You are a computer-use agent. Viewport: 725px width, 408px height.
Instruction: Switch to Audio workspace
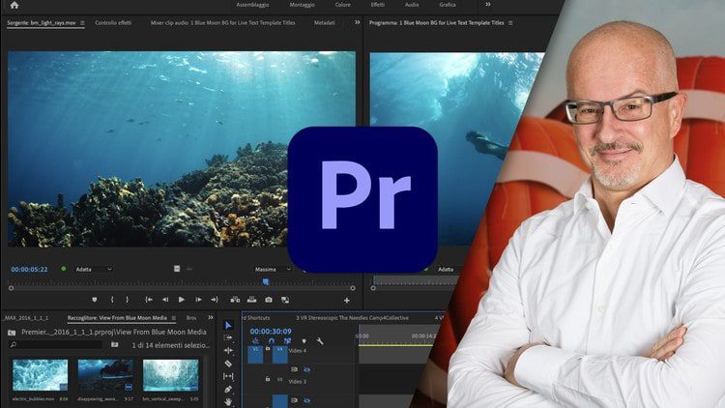tap(412, 5)
